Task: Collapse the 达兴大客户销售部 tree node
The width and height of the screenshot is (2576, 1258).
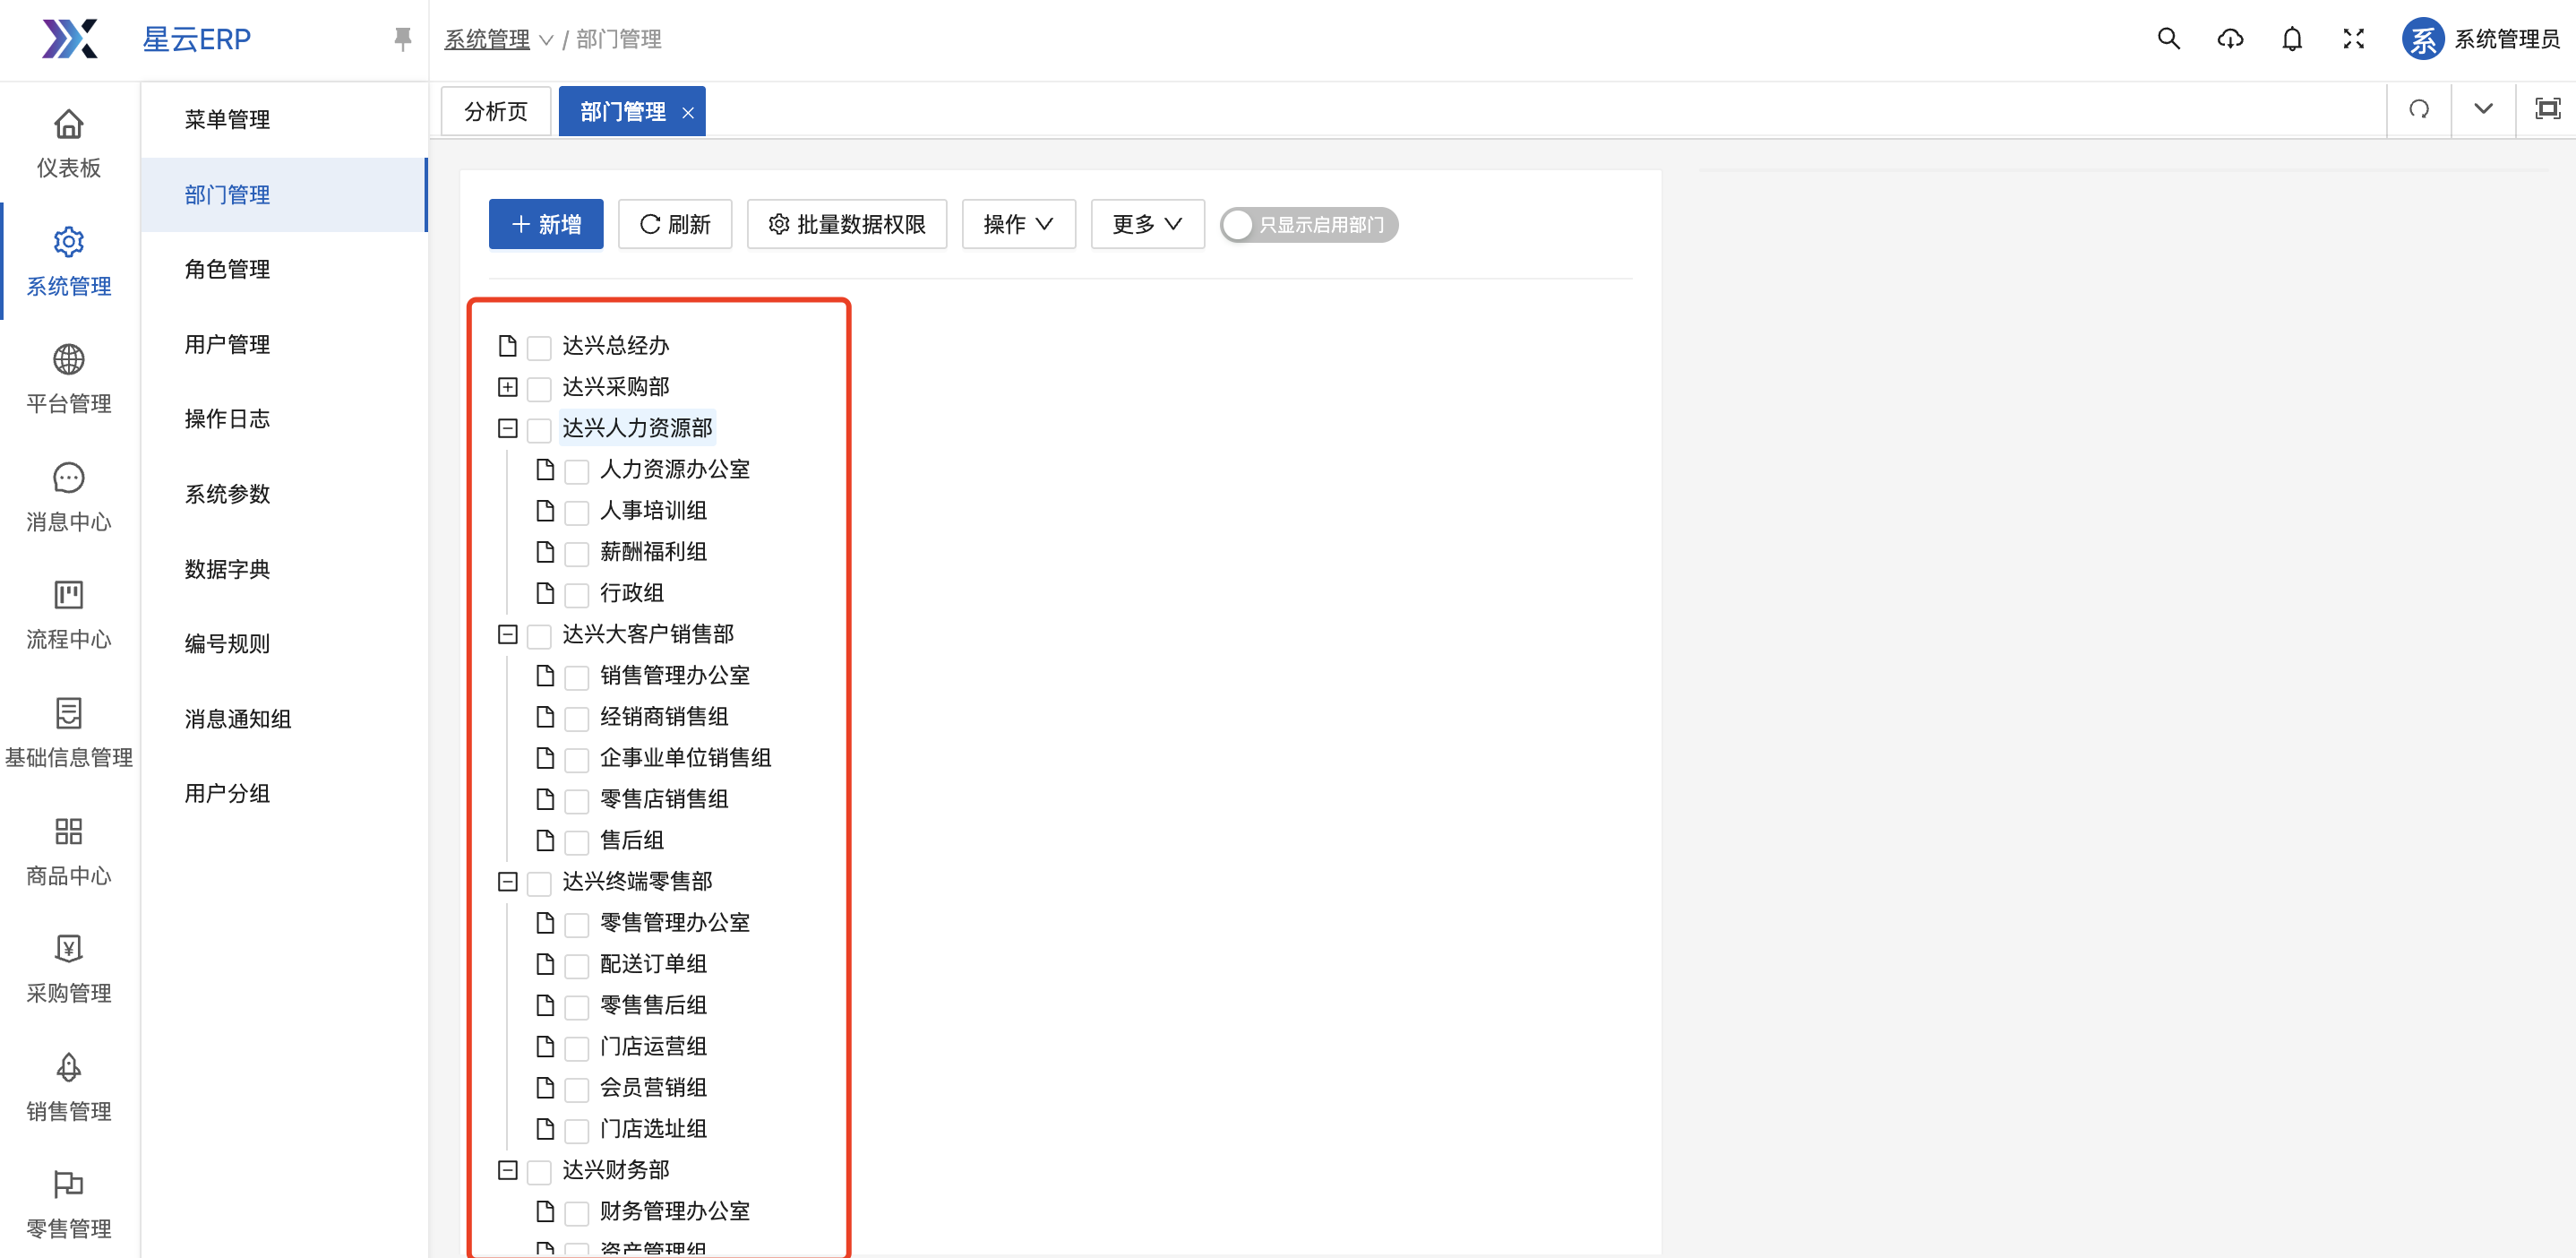Action: coord(507,634)
